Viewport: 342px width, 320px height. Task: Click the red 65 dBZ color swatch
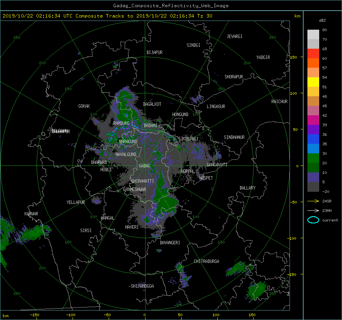pos(313,54)
